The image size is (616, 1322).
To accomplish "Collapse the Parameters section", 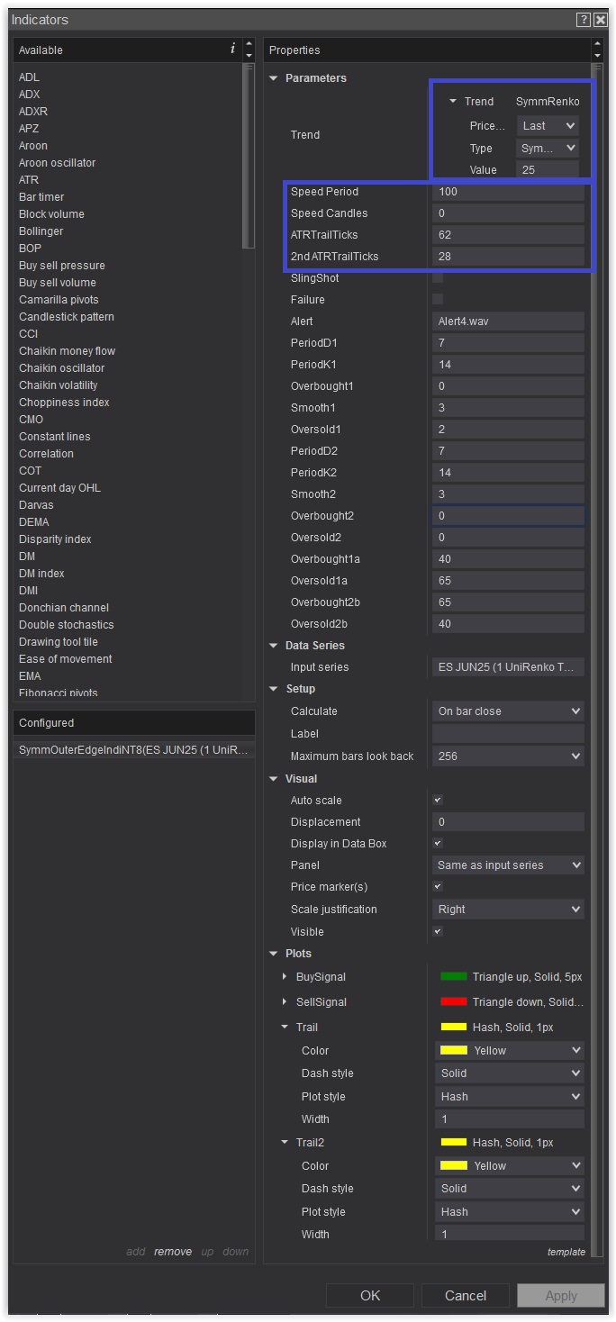I will click(274, 78).
